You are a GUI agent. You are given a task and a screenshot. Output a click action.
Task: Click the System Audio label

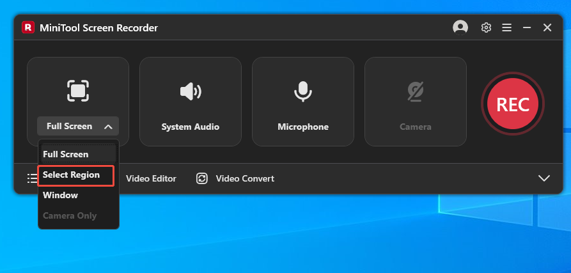[191, 127]
